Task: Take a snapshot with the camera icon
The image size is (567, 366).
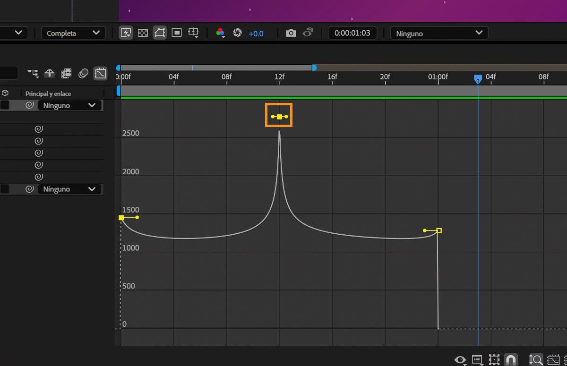Action: coord(291,33)
